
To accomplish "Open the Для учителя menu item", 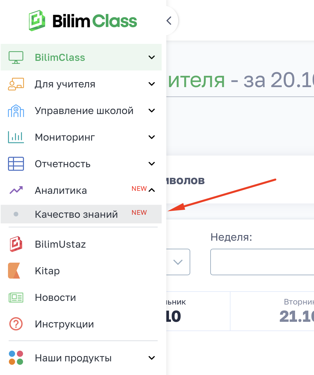I will tap(81, 84).
